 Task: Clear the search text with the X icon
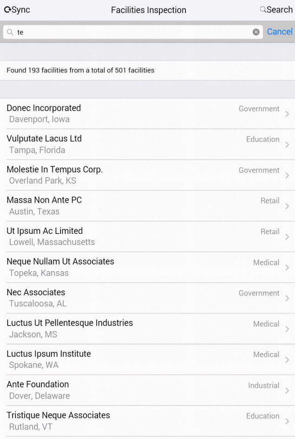point(256,32)
